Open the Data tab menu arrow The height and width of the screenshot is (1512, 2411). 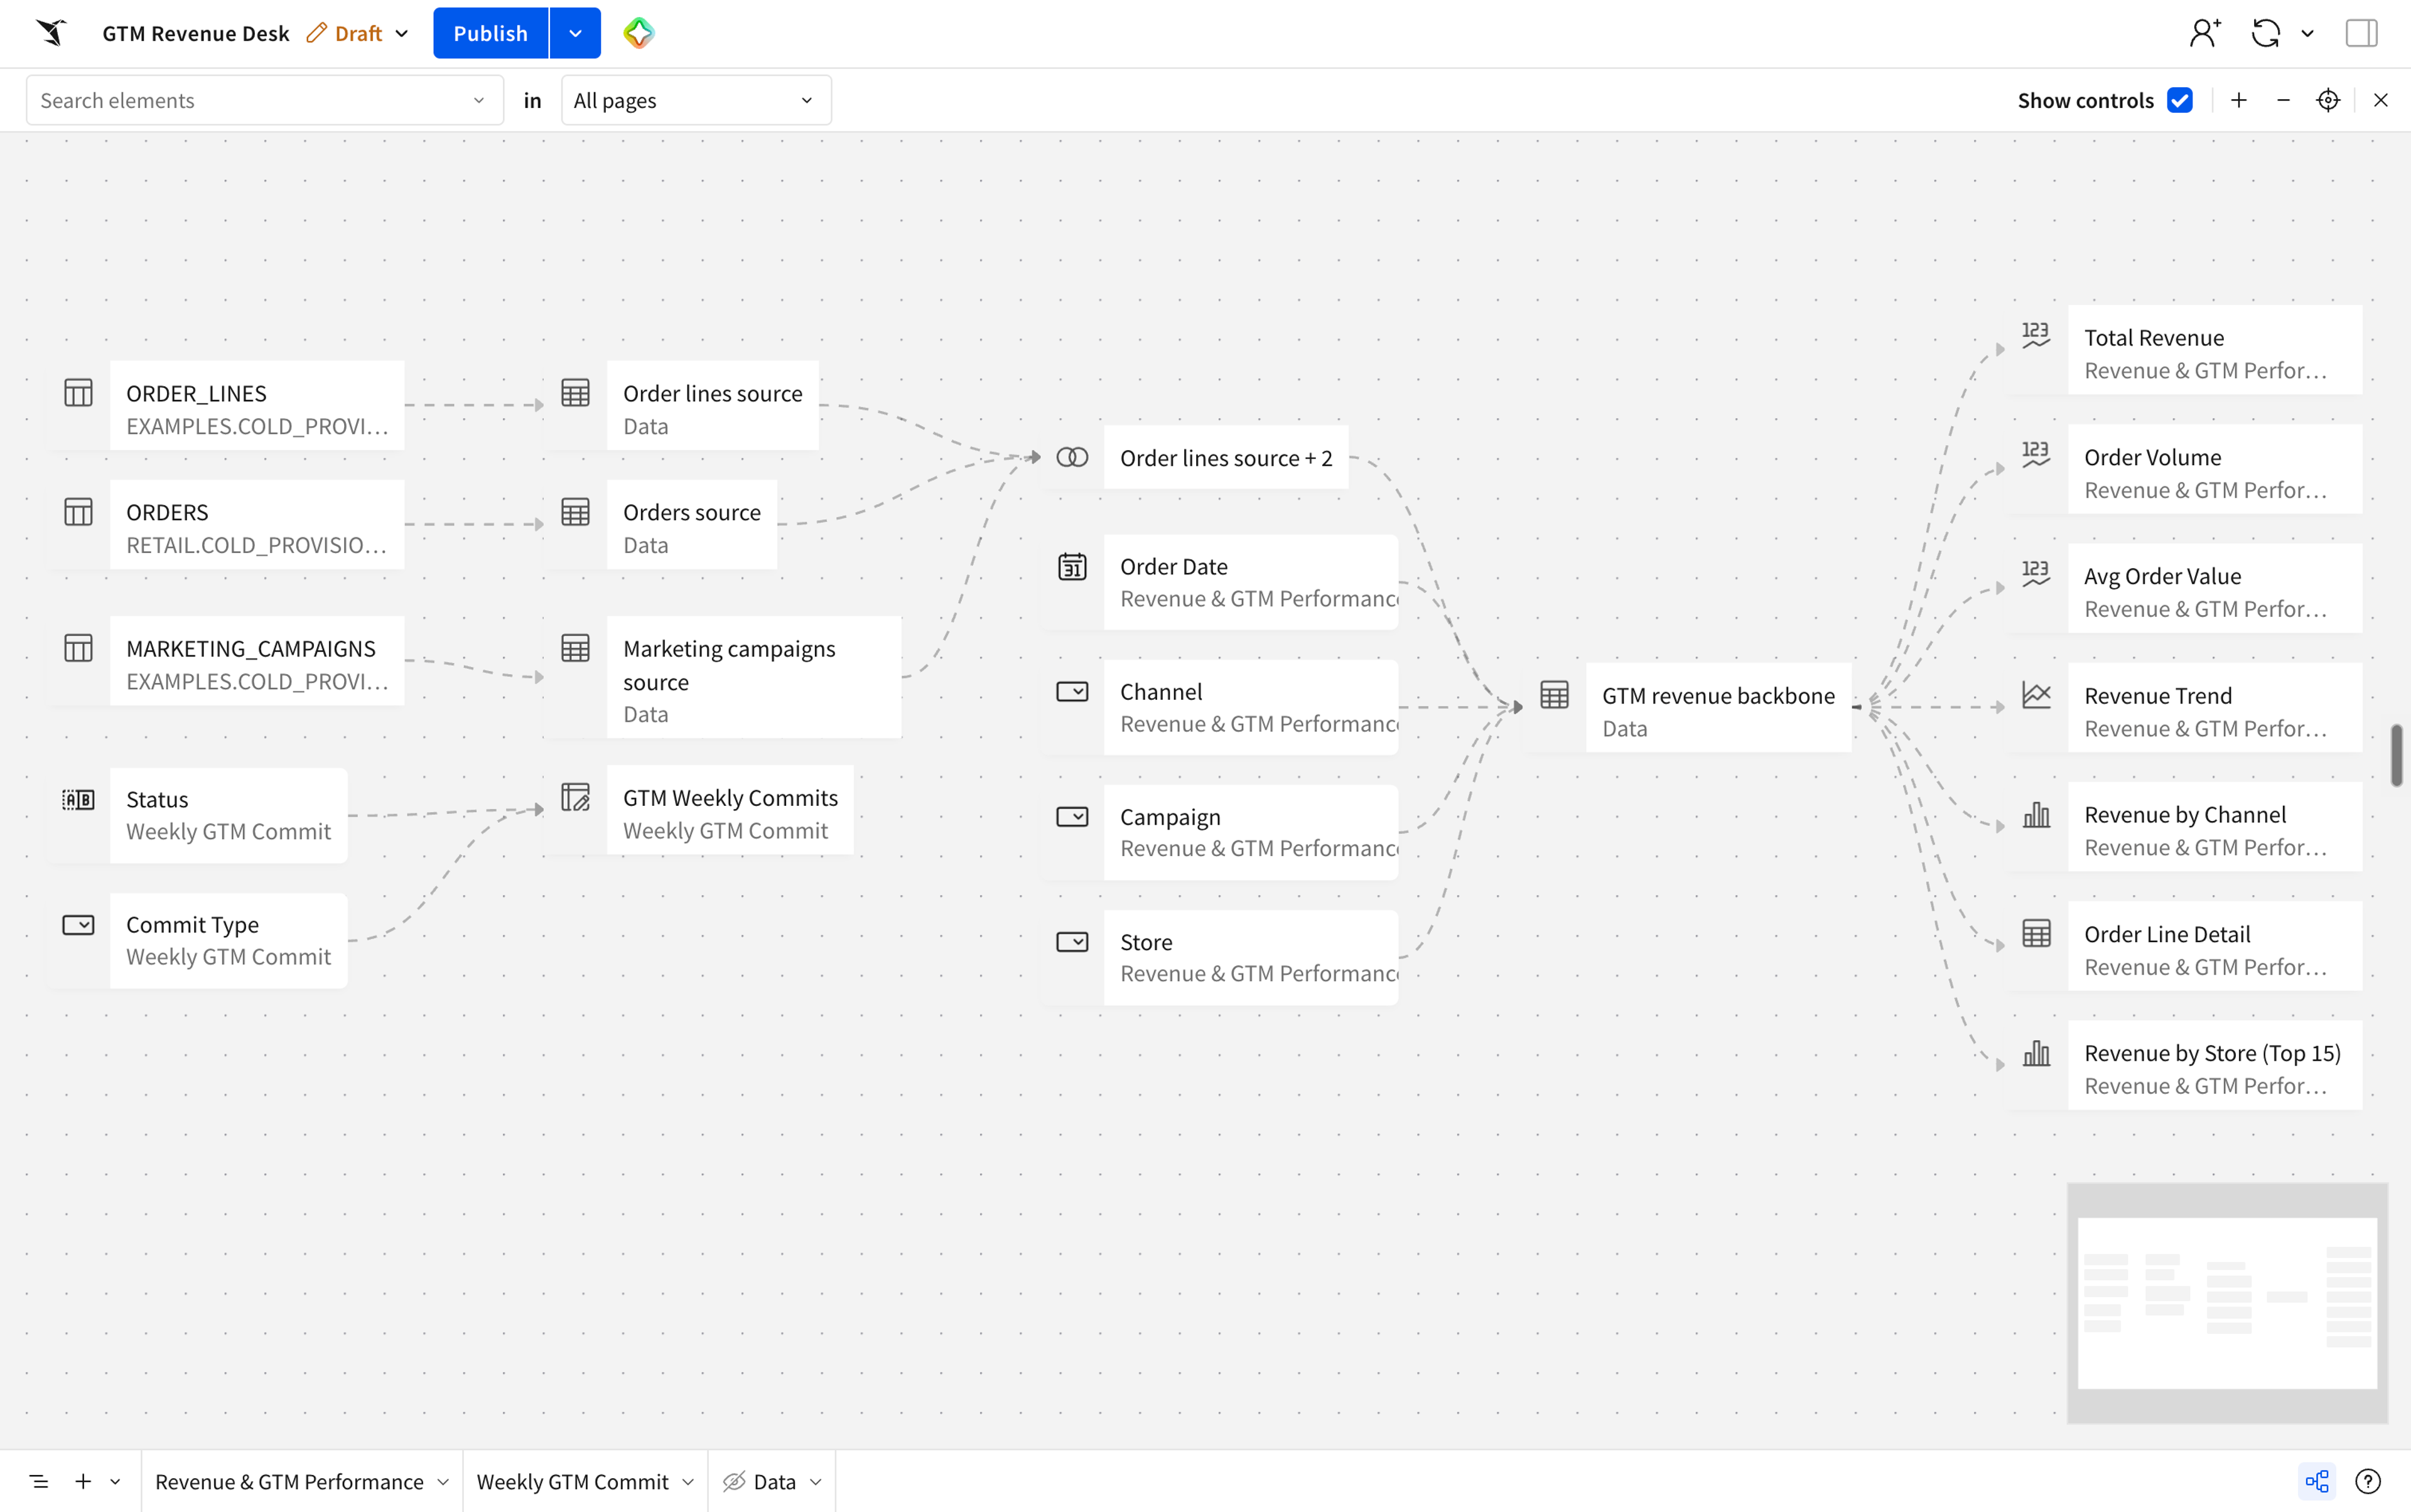pyautogui.click(x=816, y=1481)
